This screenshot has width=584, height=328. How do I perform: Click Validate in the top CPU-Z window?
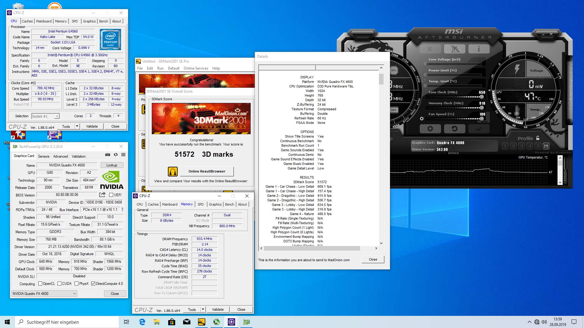(92, 126)
